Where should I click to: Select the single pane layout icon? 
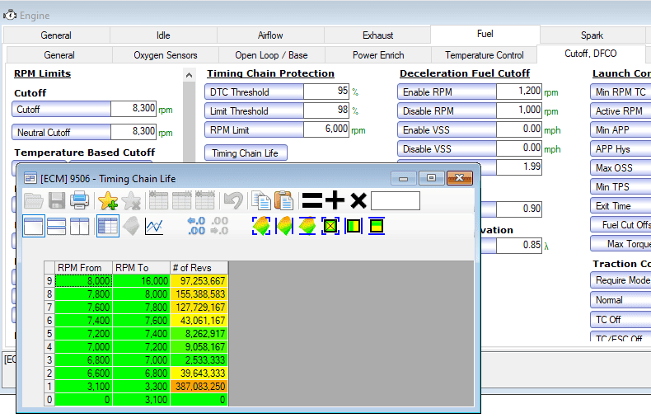[x=34, y=227]
